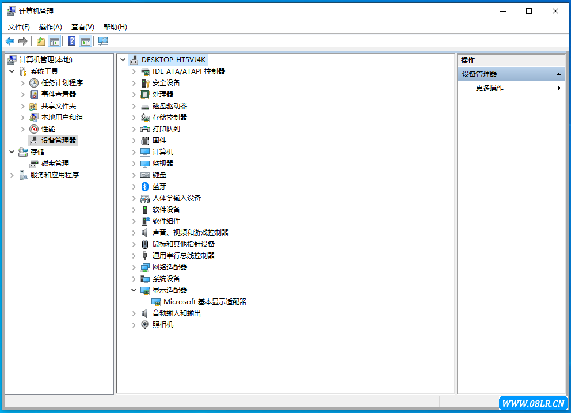Expand the 声音、视频和游戏控制器 node
Viewport: 571px width, 413px height.
point(134,233)
